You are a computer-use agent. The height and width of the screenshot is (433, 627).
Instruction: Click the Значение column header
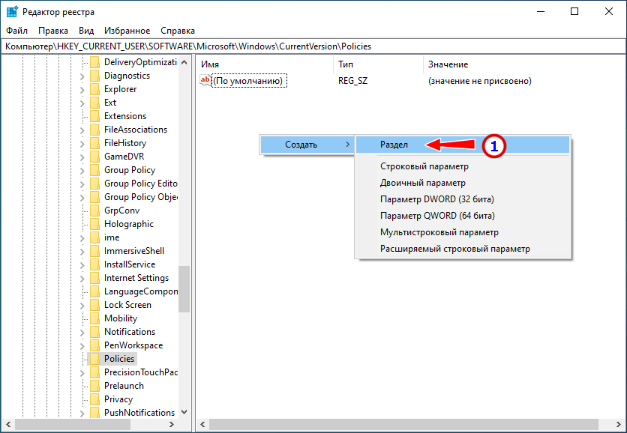[x=523, y=64]
